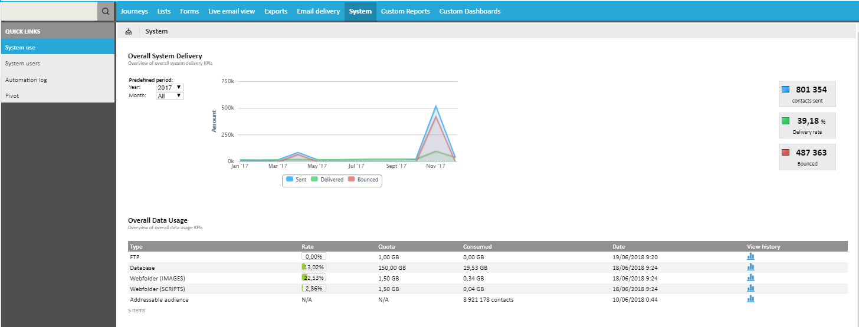The height and width of the screenshot is (327, 859).
Task: Toggle the Sent series in legend
Action: coord(296,180)
